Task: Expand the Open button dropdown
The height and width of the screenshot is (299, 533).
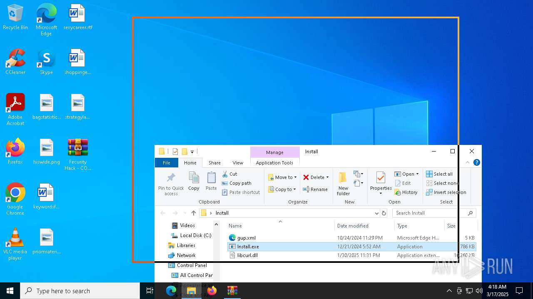Action: (x=417, y=174)
